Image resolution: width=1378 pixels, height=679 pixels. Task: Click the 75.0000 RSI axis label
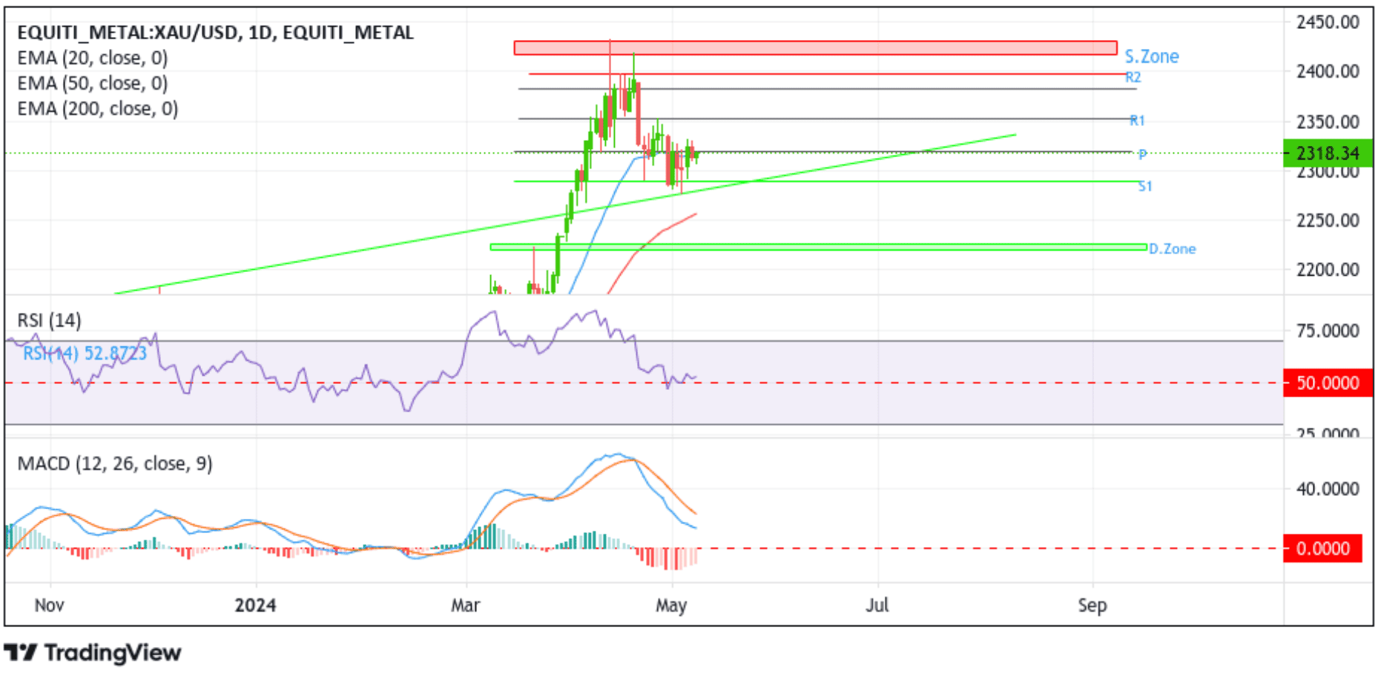pyautogui.click(x=1328, y=331)
